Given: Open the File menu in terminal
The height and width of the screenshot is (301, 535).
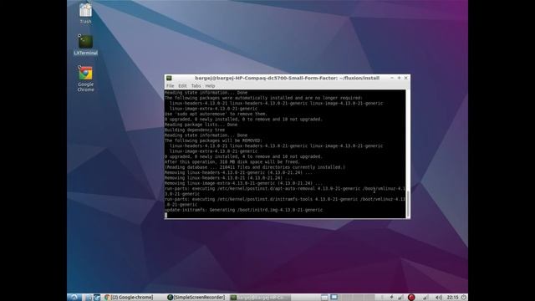Looking at the screenshot, I should [x=170, y=86].
